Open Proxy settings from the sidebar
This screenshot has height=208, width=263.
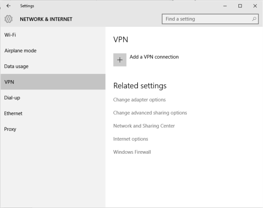coord(11,129)
